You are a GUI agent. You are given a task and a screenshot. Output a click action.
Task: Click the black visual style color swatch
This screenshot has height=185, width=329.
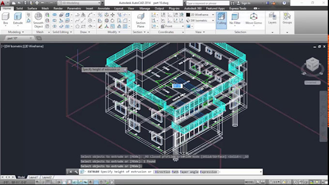[x=188, y=14]
